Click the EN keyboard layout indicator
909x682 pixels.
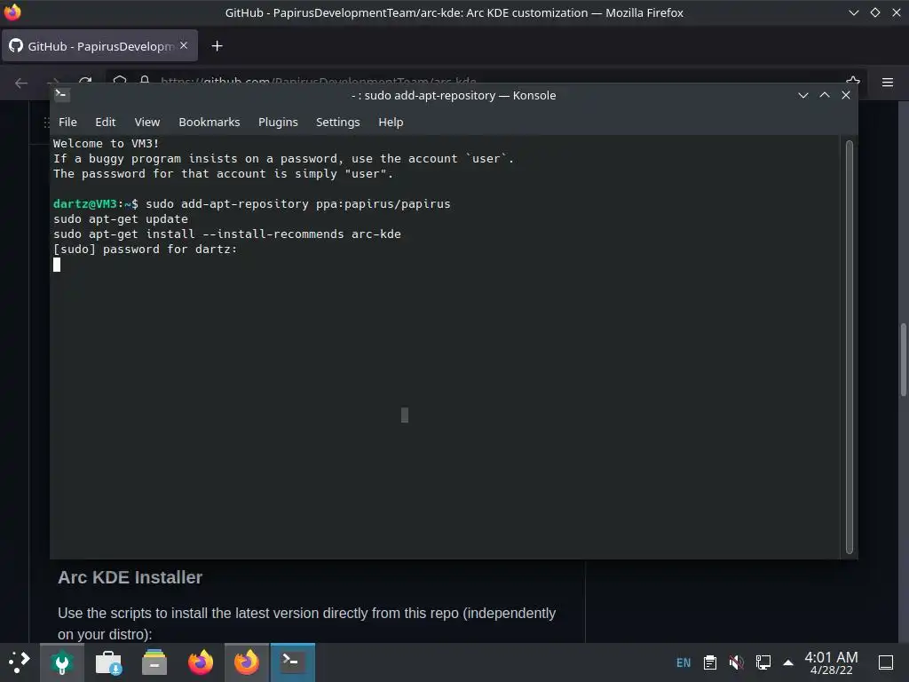click(x=684, y=662)
